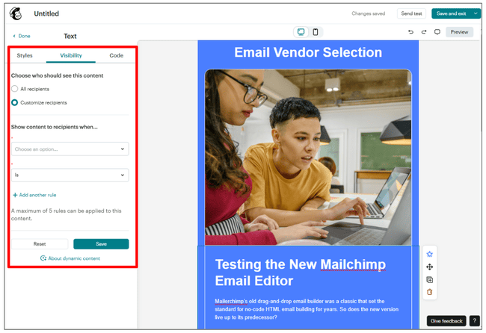Open the Choose an option dropdown

[70, 149]
